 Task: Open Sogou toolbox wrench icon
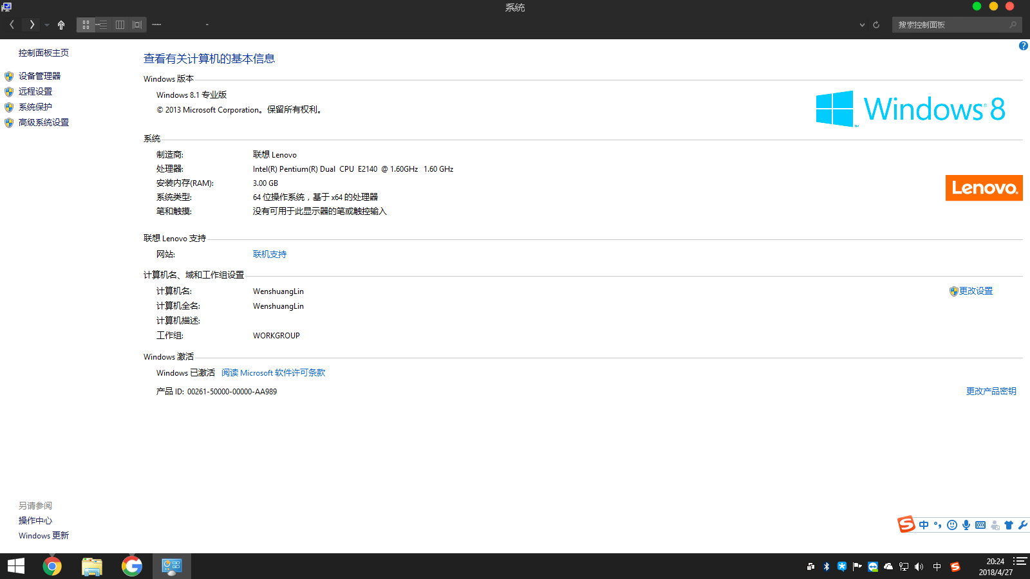(1022, 525)
